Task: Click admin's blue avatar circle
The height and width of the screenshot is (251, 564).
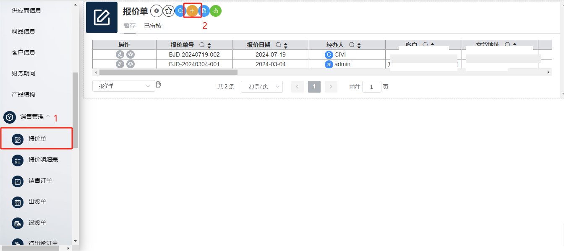Action: coord(329,64)
